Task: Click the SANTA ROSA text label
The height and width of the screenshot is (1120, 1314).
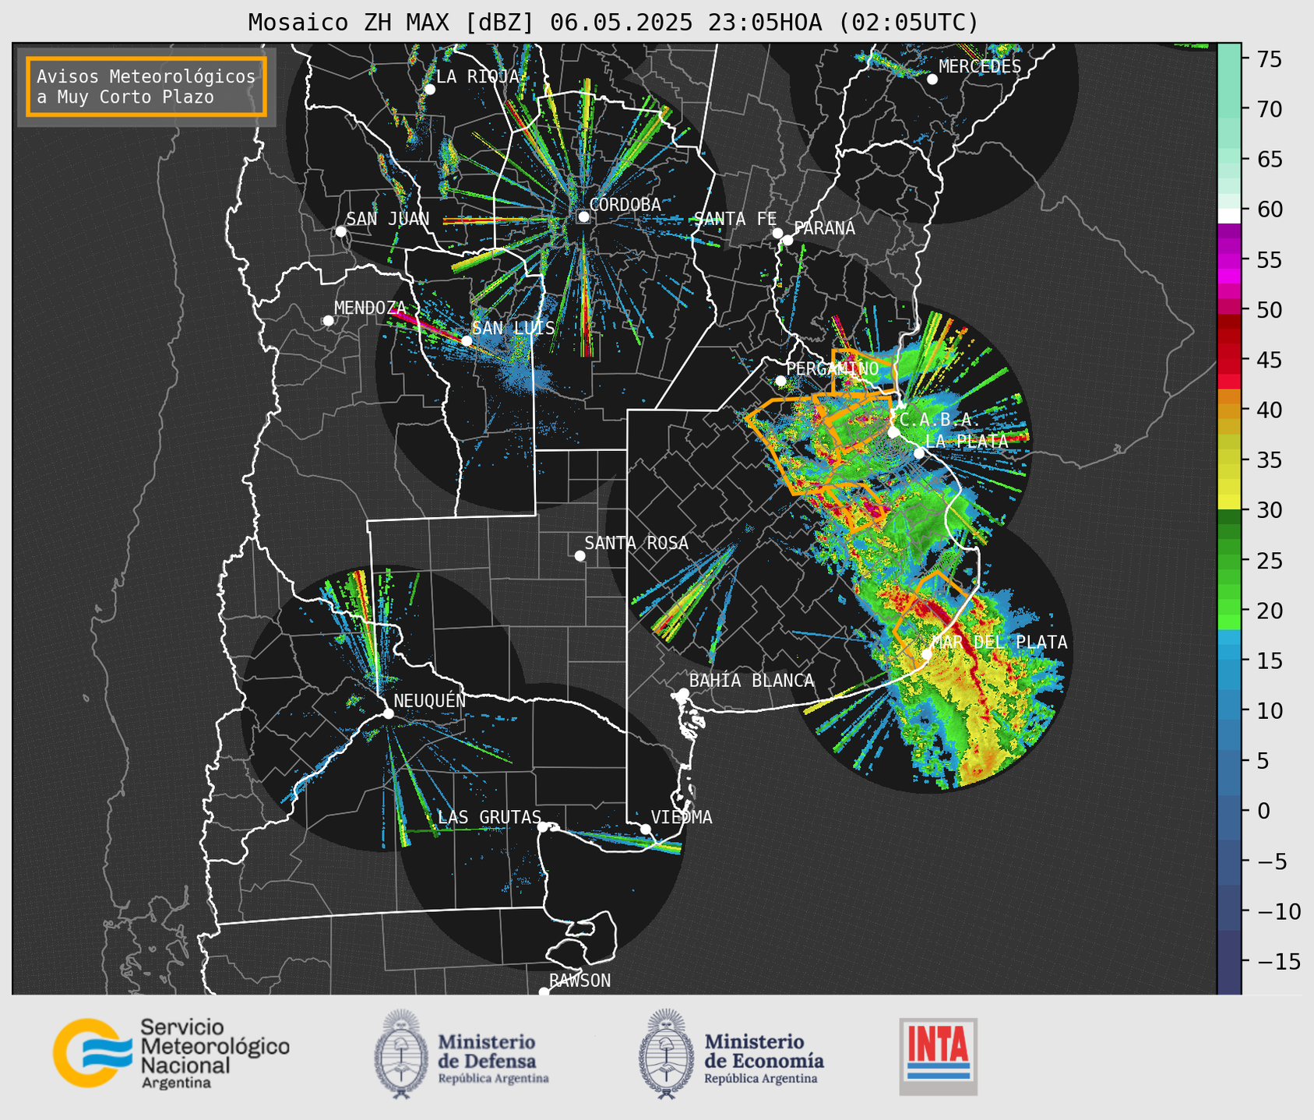Action: pos(636,543)
